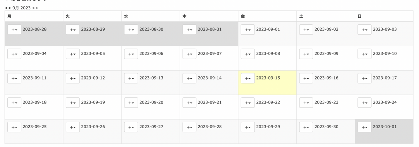Open the plus dropdown on 2023-09-09
The image size is (419, 147).
[306, 54]
